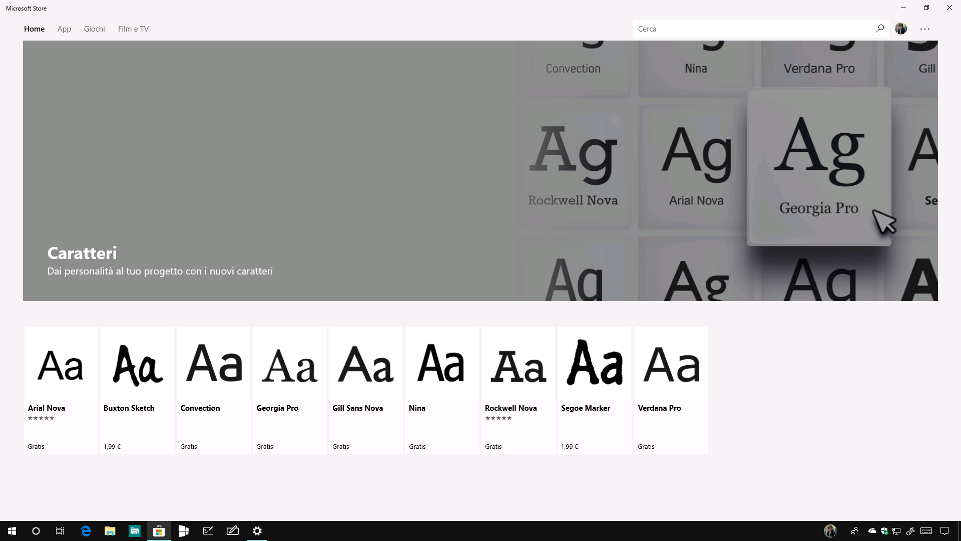Screen dimensions: 961x541
Task: Click the Buxton Sketch 1,99 € price
Action: [112, 446]
